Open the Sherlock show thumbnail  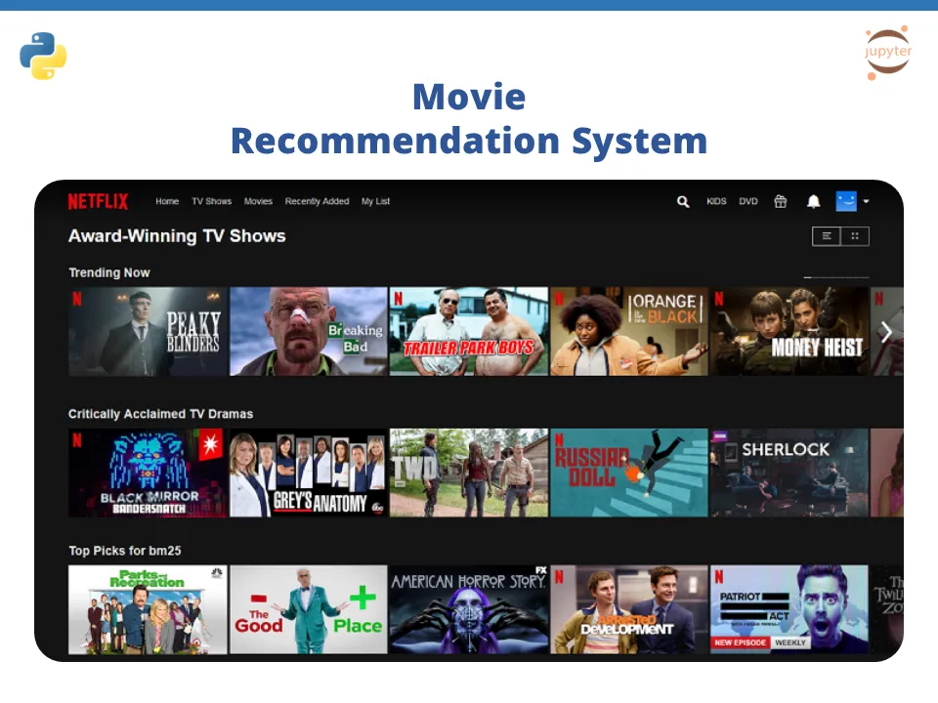(789, 473)
